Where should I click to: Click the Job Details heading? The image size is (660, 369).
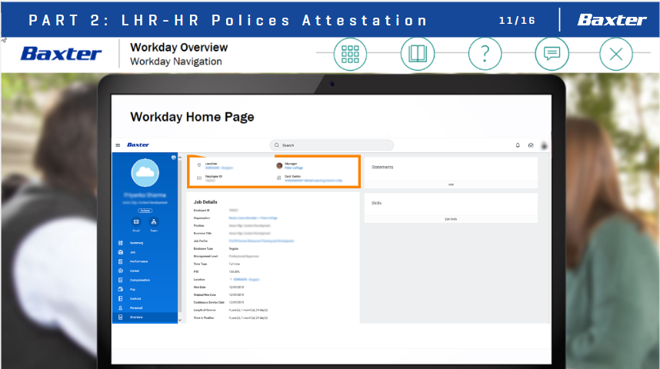[x=205, y=202]
